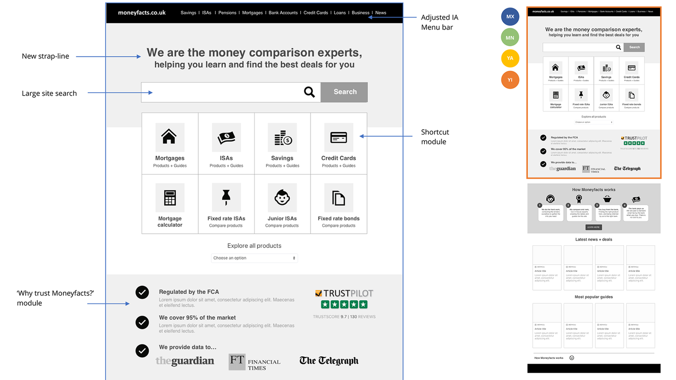676x380 pixels.
Task: Click the large Telegraph logo
Action: pos(329,361)
